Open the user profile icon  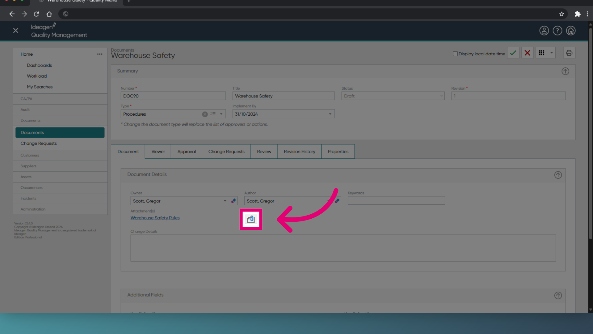(544, 31)
